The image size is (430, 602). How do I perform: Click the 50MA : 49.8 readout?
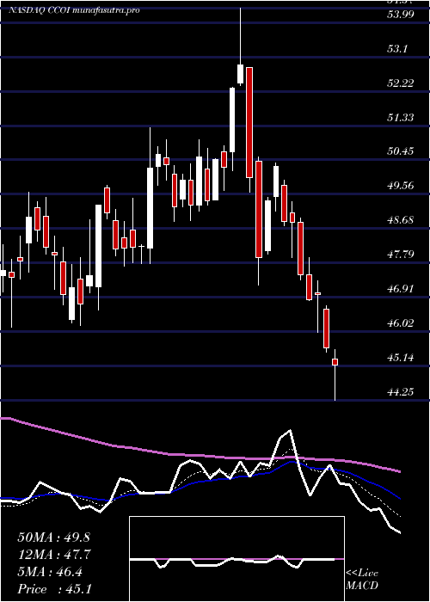(53, 537)
